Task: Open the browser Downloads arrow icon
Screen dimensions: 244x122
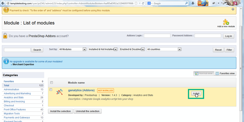Action: 193,3
